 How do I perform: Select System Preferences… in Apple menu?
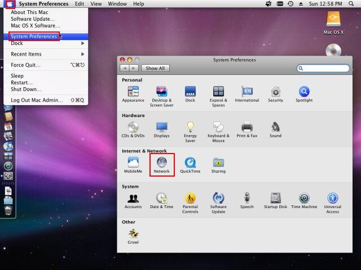pyautogui.click(x=46, y=37)
